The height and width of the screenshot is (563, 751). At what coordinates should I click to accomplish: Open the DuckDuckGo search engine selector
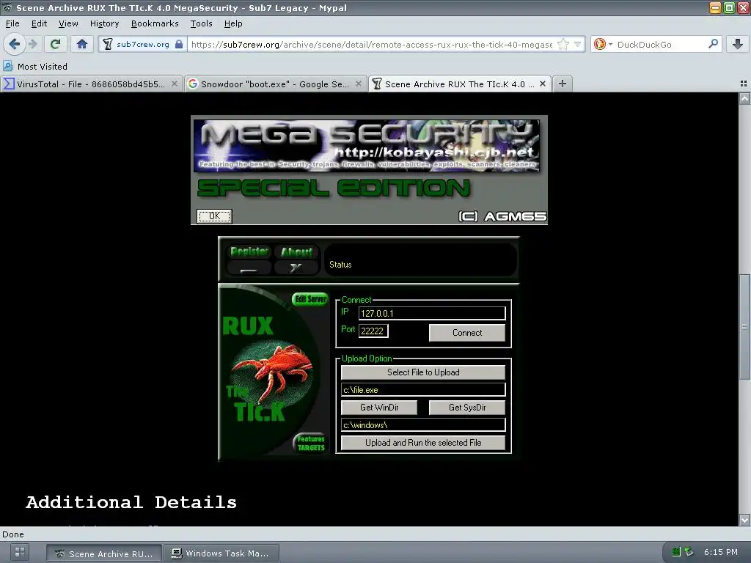tap(603, 45)
